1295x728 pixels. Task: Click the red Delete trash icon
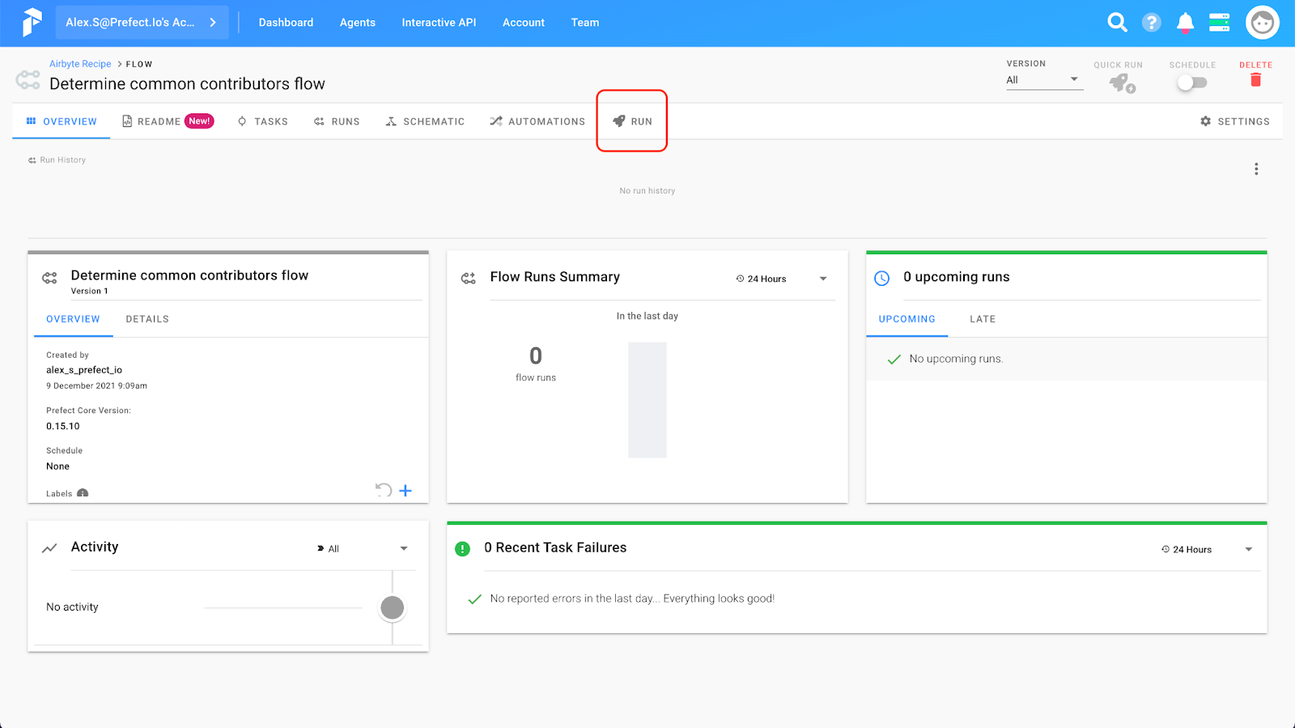click(1255, 80)
